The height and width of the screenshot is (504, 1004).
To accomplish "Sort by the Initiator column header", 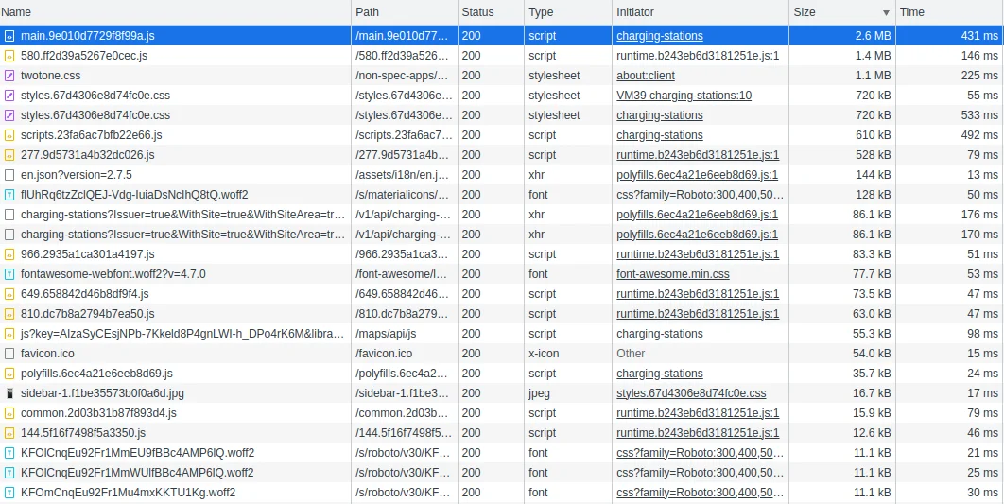I will [x=634, y=12].
